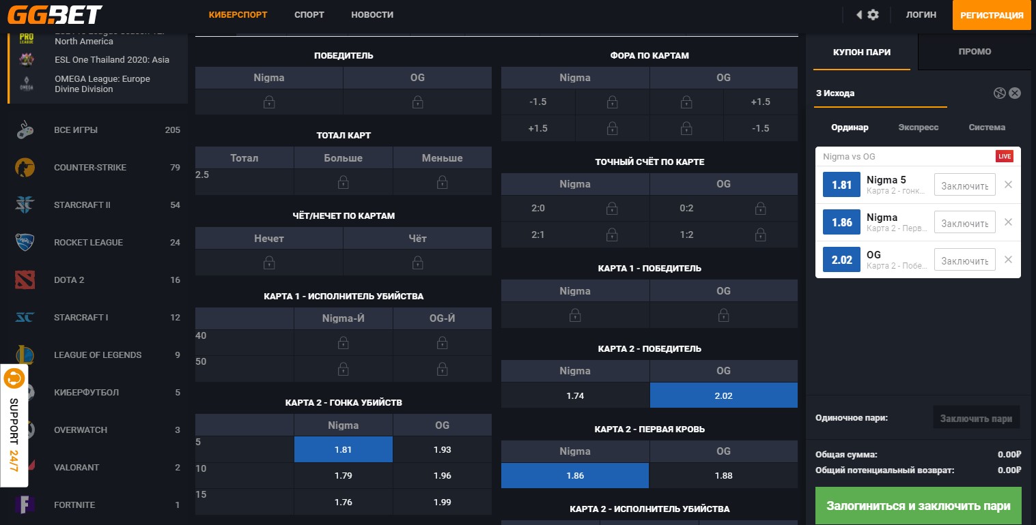The image size is (1036, 525).
Task: Click the Nigma vs OG match title in coupon
Action: [849, 157]
